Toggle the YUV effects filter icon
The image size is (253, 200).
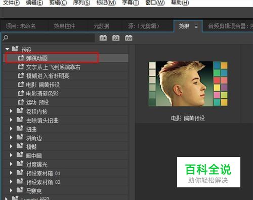pyautogui.click(x=129, y=38)
